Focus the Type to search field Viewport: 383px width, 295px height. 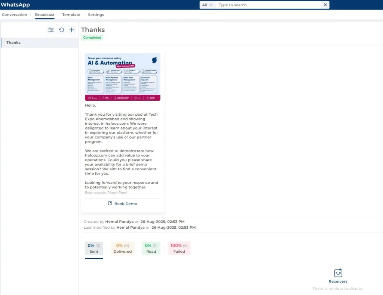269,5
